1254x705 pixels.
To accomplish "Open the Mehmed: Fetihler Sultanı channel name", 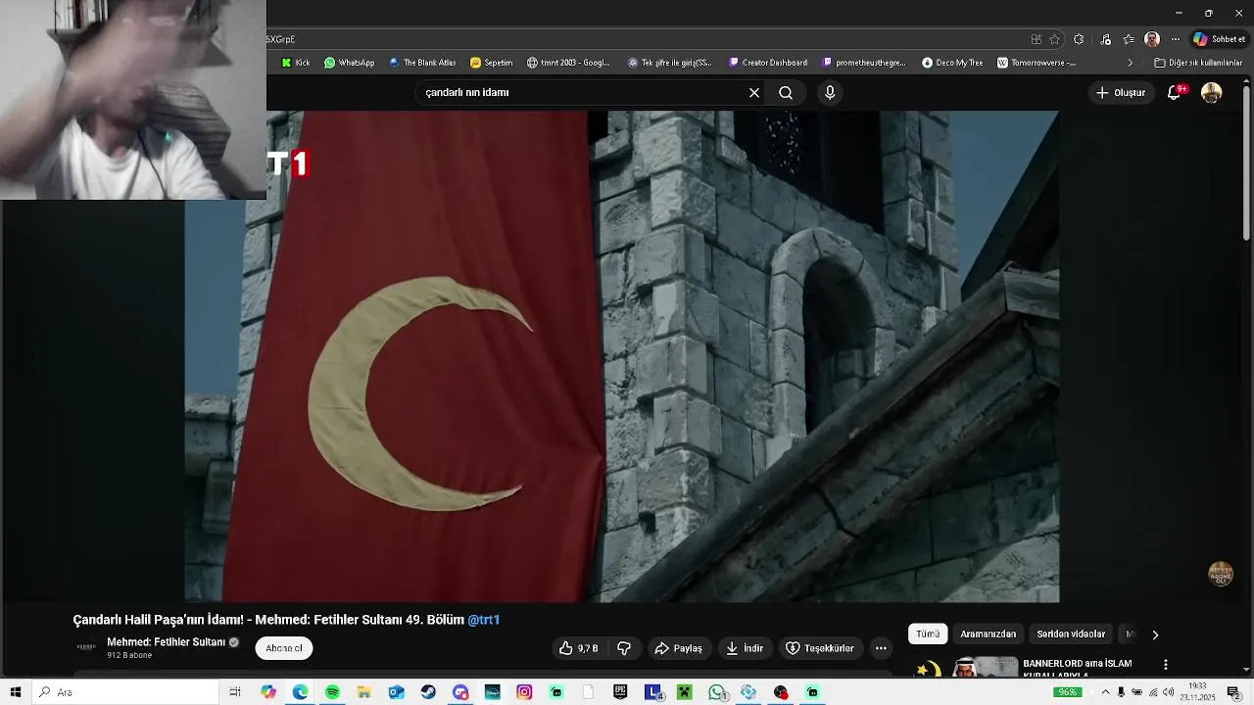I will (x=166, y=642).
